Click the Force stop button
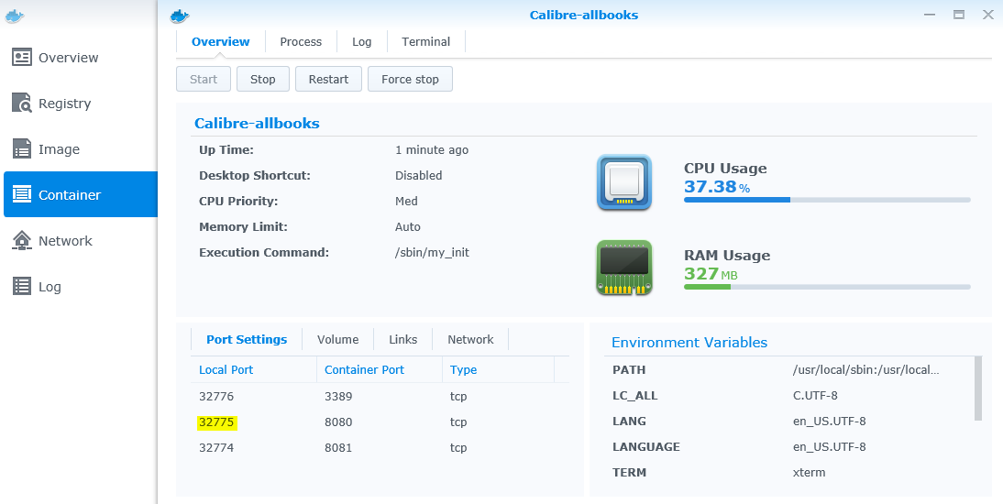Viewport: 1003px width, 504px height. (410, 80)
